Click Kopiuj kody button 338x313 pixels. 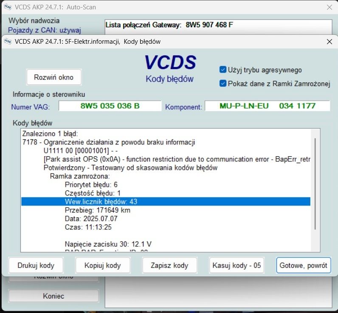pos(103,265)
